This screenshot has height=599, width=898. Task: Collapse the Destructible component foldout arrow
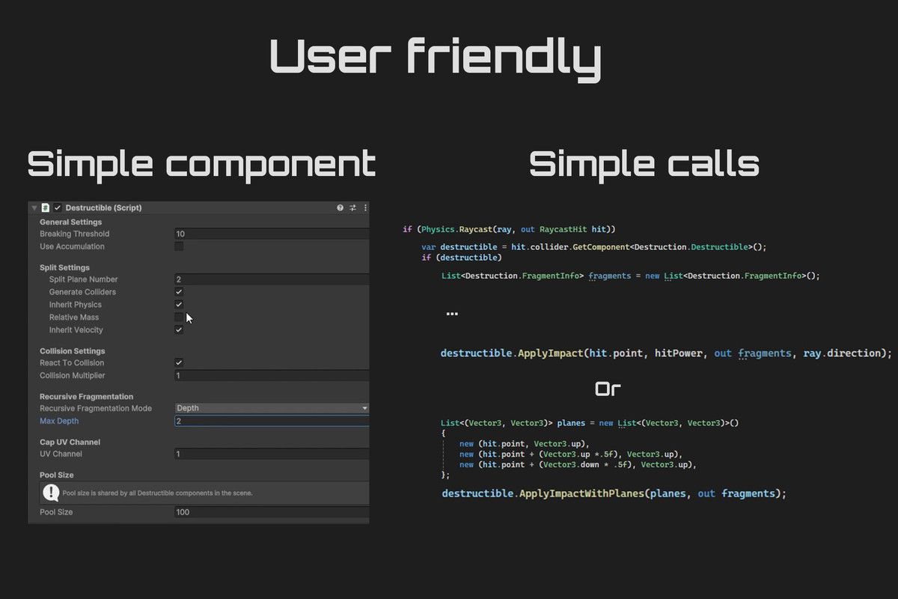[x=34, y=207]
